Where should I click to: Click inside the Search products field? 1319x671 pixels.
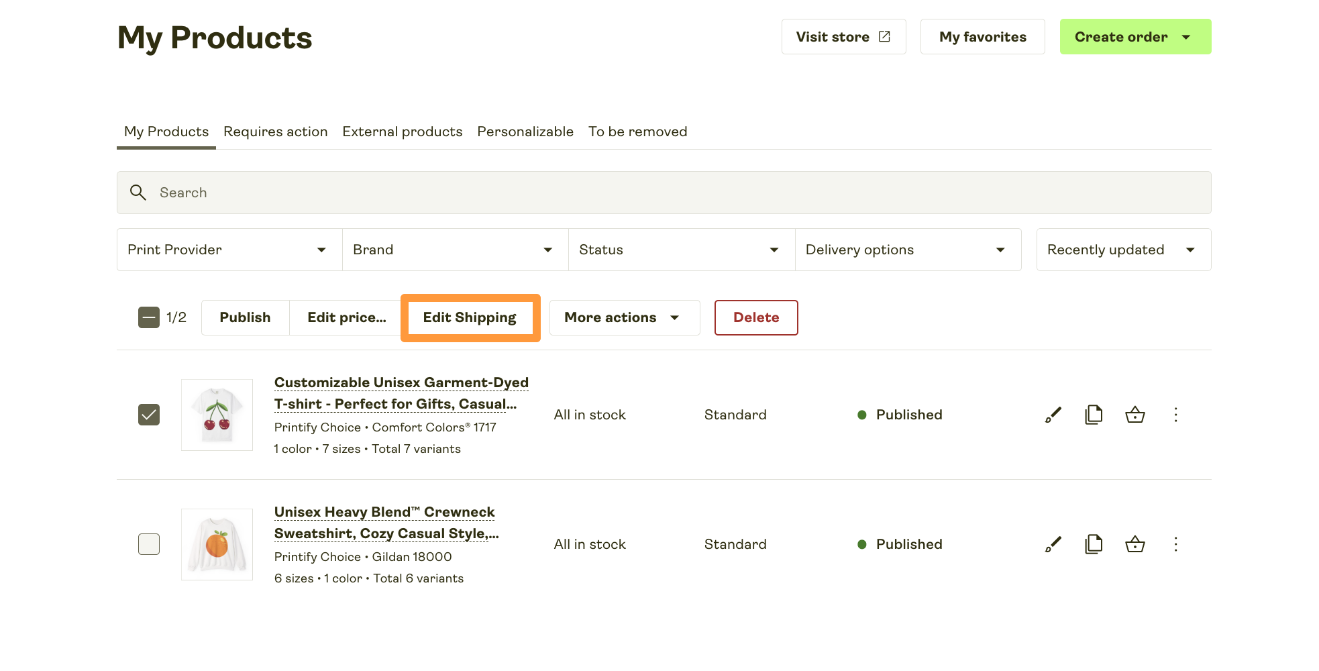tap(403, 193)
